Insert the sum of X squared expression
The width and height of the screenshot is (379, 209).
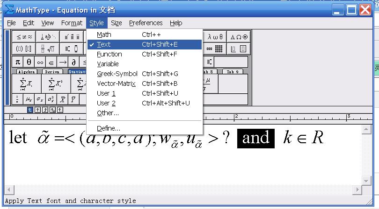(56, 84)
